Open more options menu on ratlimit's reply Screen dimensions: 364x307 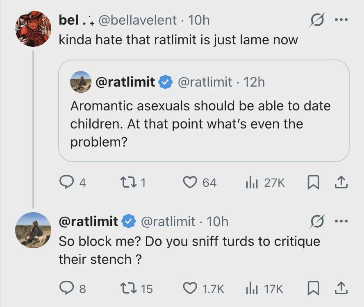coord(341,221)
